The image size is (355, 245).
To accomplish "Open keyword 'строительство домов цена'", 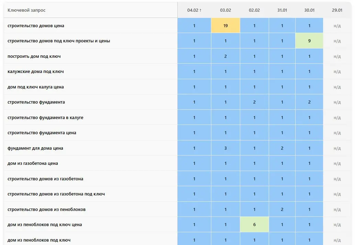I will (36, 25).
